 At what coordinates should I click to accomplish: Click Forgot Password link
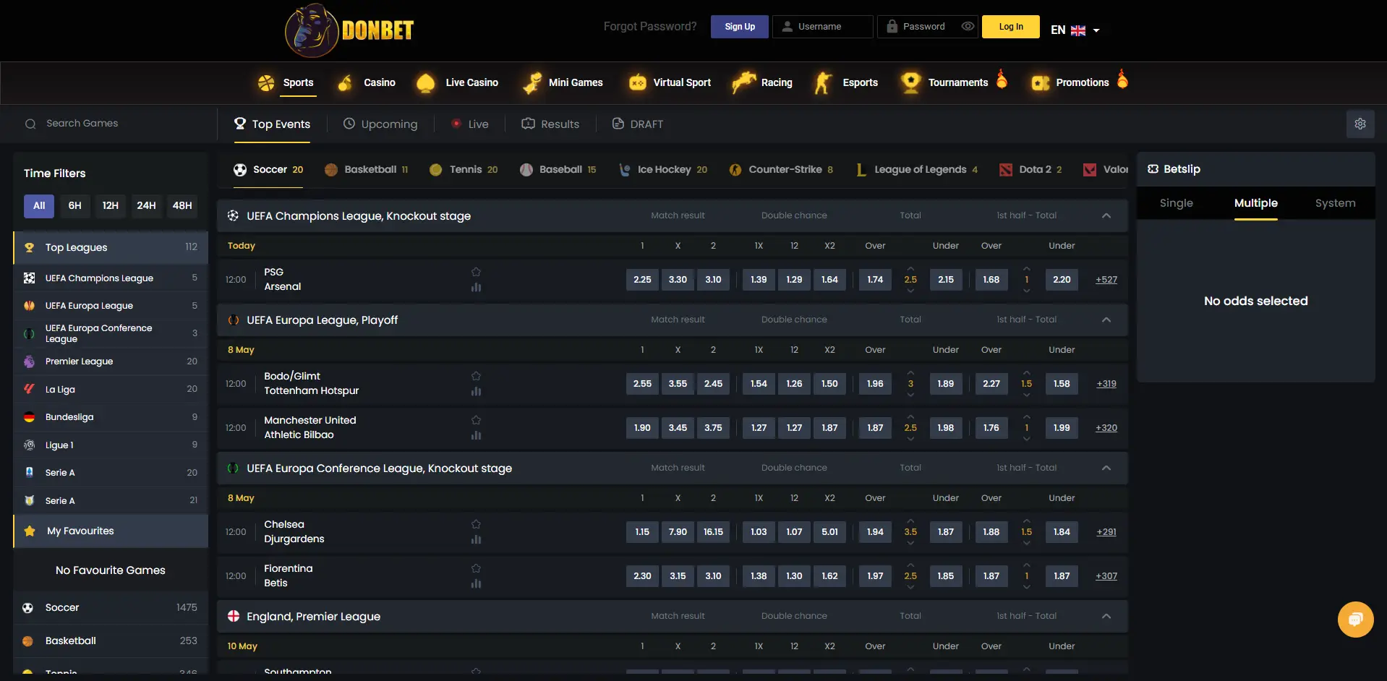(650, 27)
